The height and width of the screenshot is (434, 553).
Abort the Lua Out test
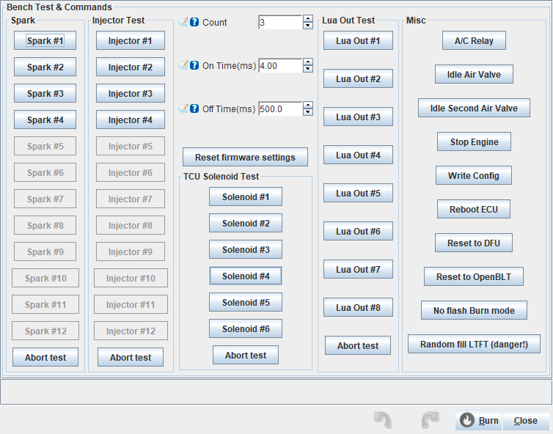(358, 345)
